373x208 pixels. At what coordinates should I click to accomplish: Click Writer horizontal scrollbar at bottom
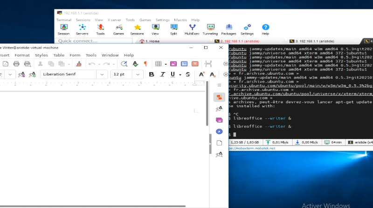tap(93, 206)
